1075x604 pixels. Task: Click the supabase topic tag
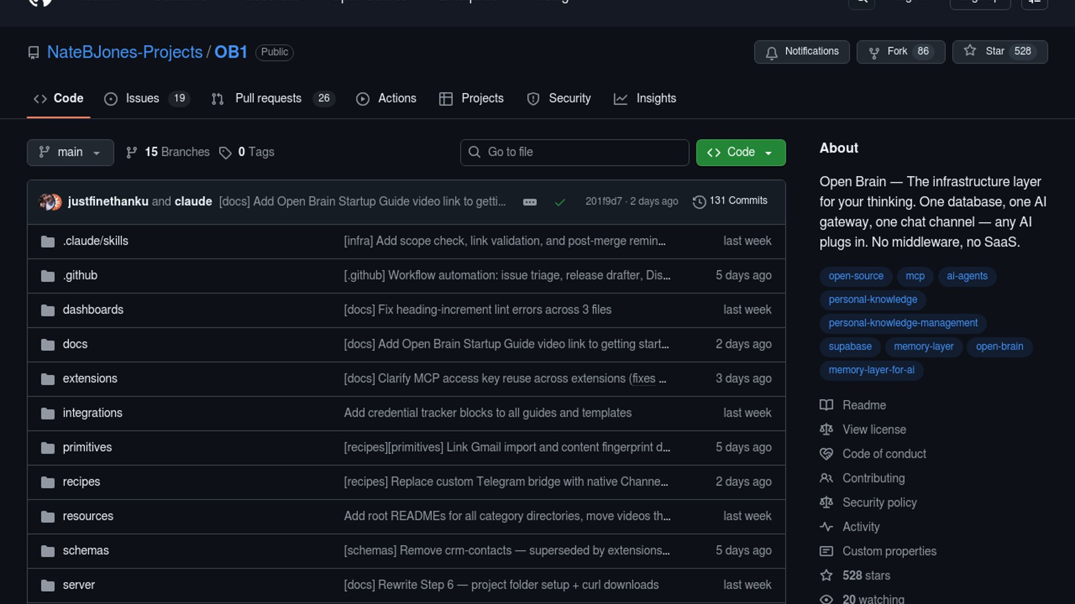849,347
